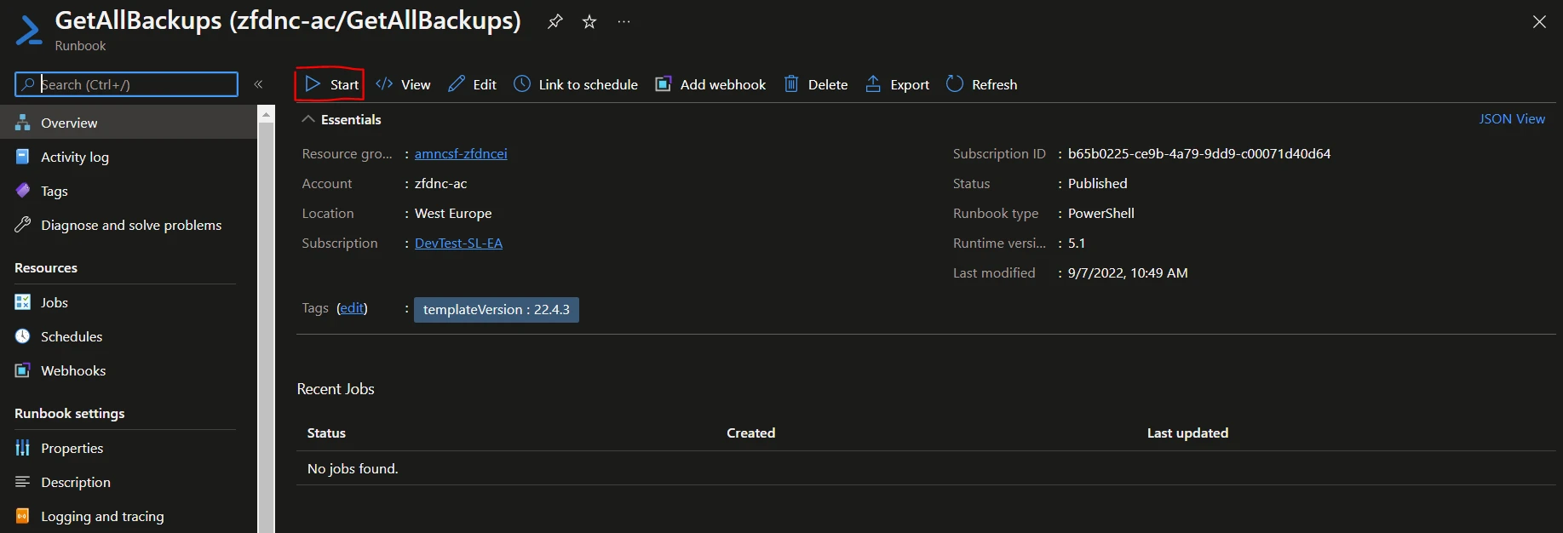Click the Created column header
This screenshot has height=533, width=1563.
click(750, 433)
